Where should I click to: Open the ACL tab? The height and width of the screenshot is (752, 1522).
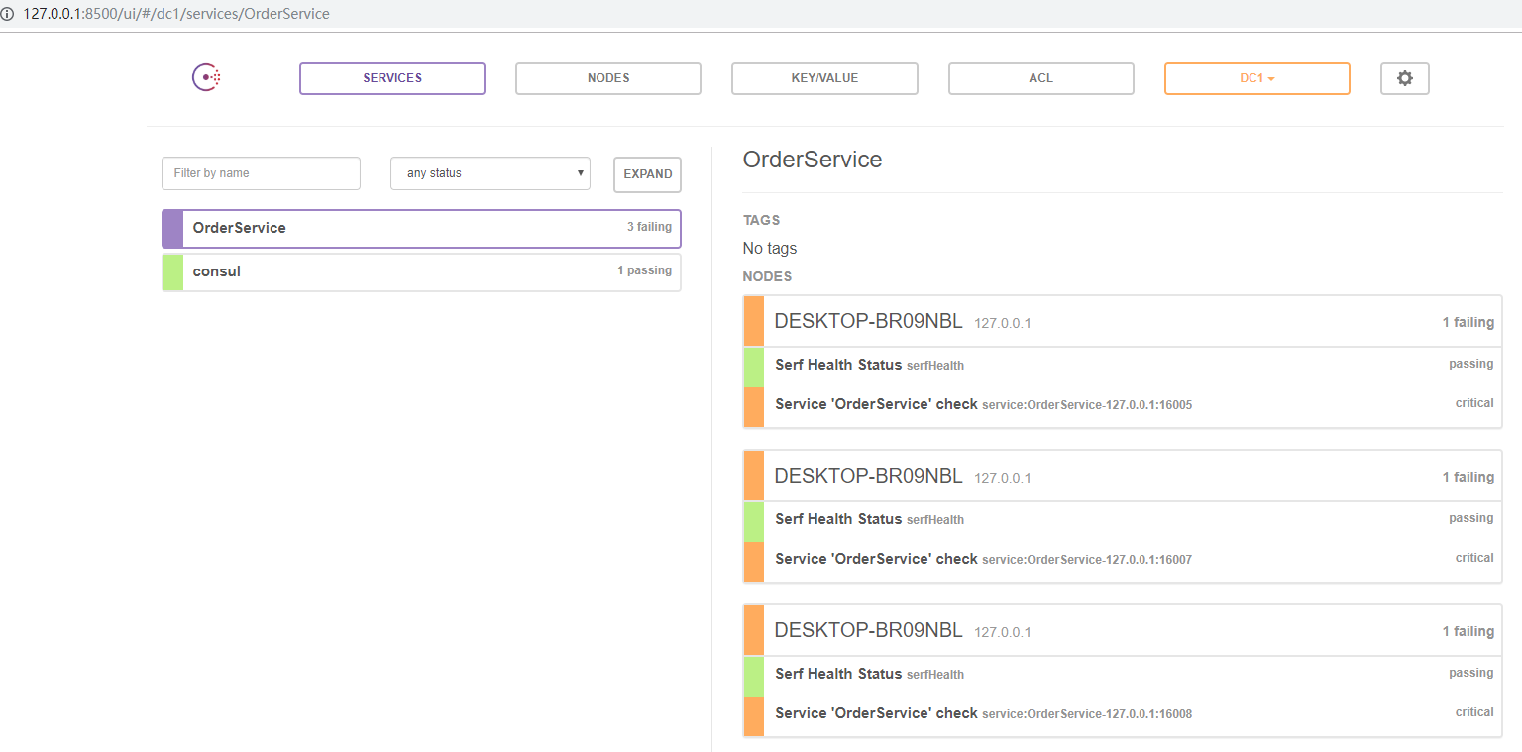point(1040,78)
